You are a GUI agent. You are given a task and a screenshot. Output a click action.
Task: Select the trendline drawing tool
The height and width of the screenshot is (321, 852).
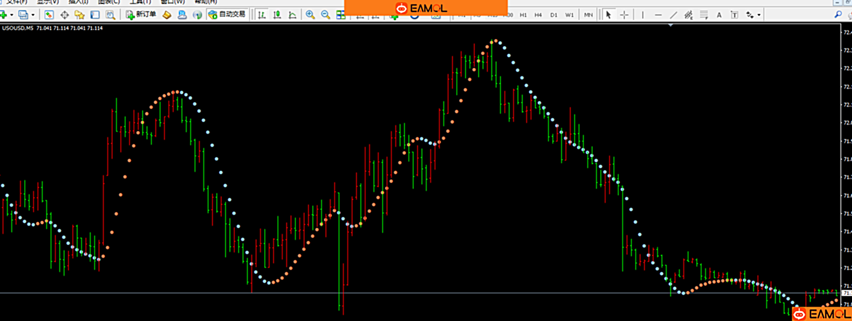coord(674,15)
